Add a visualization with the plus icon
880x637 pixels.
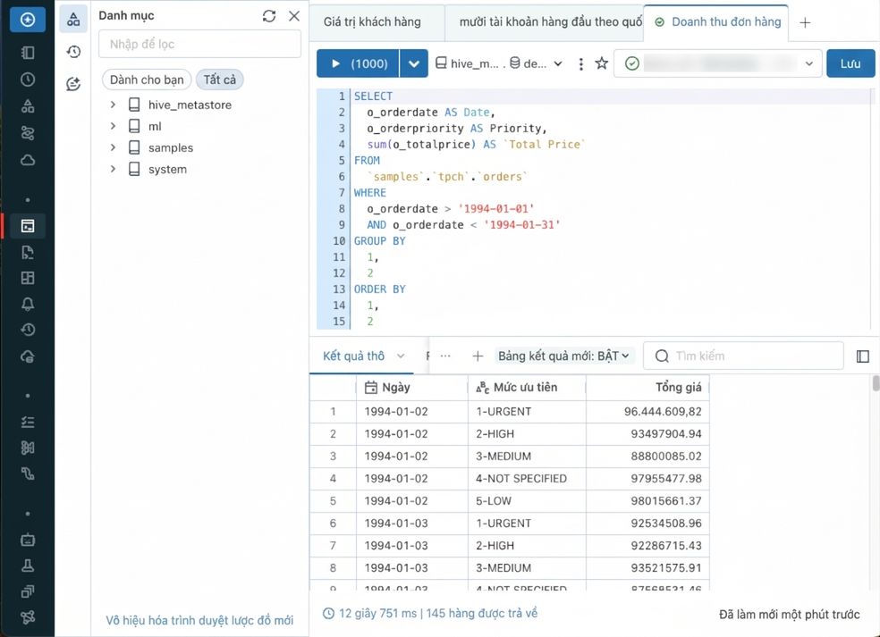[x=478, y=356]
